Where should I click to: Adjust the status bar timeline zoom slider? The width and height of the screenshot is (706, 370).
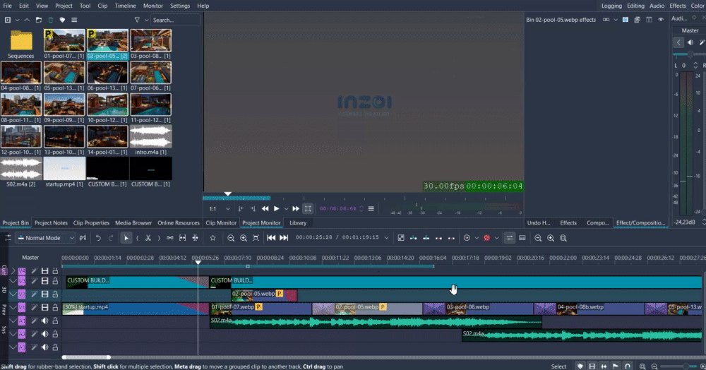(678, 366)
